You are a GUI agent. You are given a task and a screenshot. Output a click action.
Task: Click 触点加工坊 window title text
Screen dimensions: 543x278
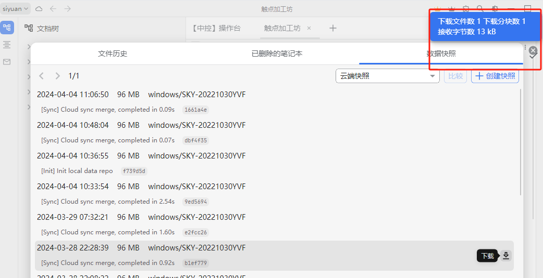coord(277,9)
